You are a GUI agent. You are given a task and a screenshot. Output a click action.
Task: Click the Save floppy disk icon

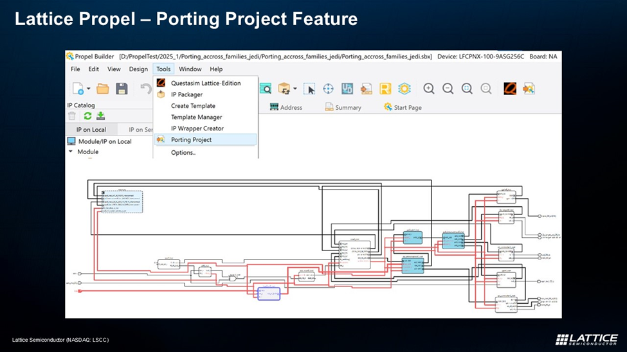click(x=122, y=88)
